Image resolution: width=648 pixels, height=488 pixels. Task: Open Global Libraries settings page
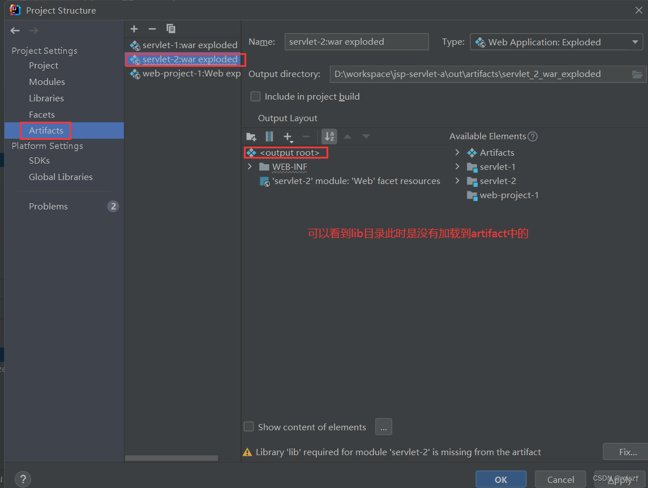tap(61, 177)
